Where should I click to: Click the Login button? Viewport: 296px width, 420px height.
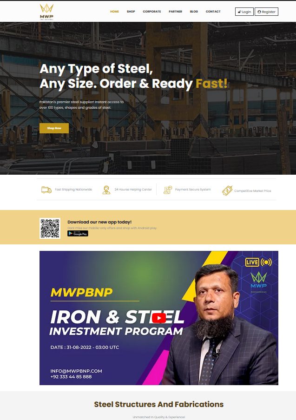point(244,12)
